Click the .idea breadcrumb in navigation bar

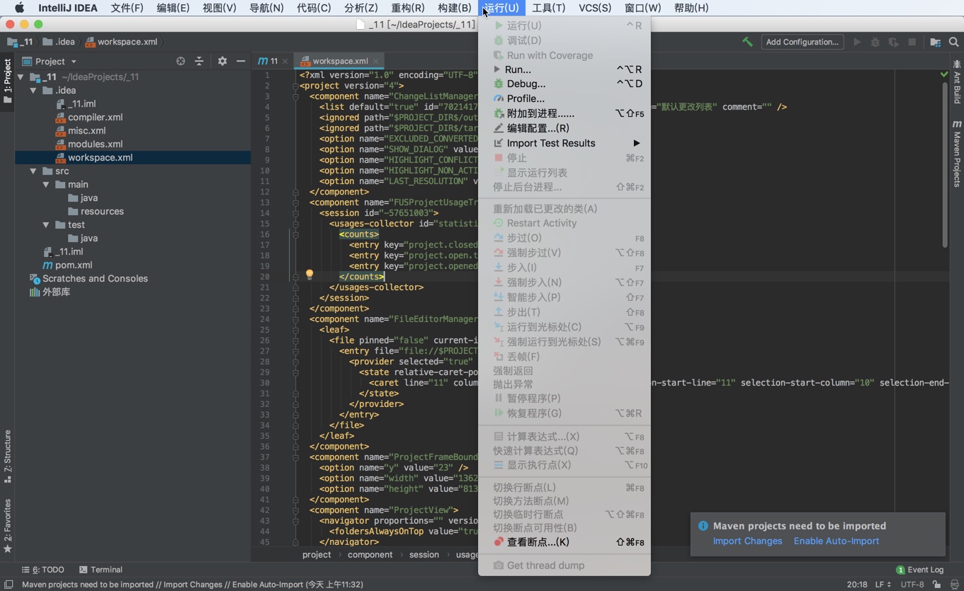[x=59, y=42]
